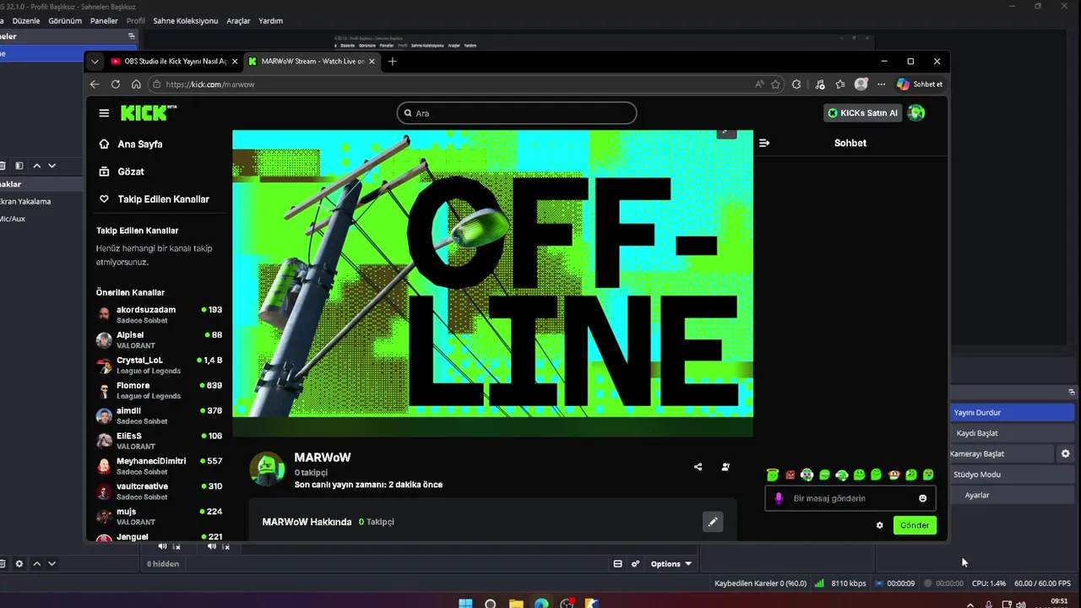Click the browser refresh icon
The image size is (1081, 608).
[116, 84]
